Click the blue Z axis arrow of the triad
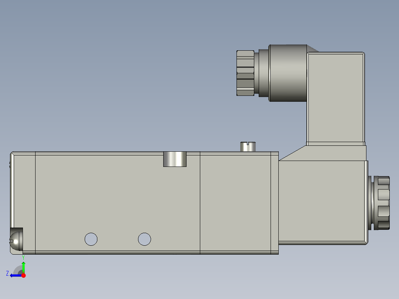399x299 pixels. (16, 276)
